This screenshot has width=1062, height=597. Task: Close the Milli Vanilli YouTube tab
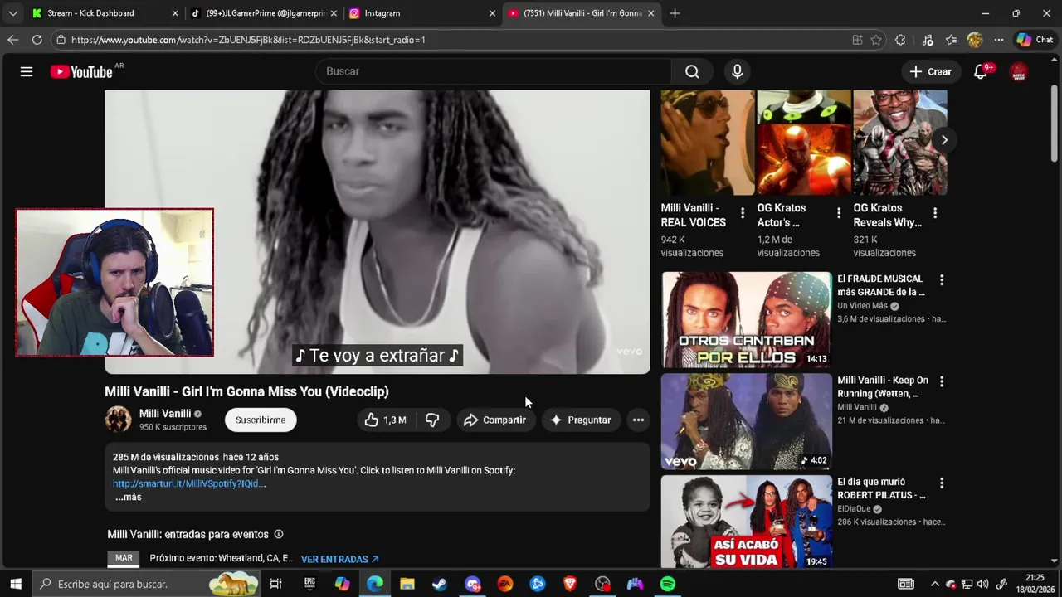click(x=650, y=13)
